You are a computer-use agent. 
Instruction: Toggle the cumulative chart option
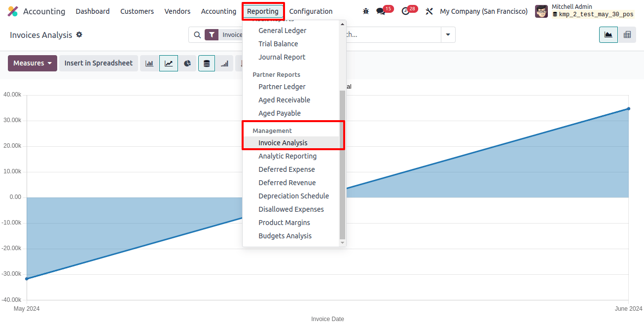(x=224, y=64)
